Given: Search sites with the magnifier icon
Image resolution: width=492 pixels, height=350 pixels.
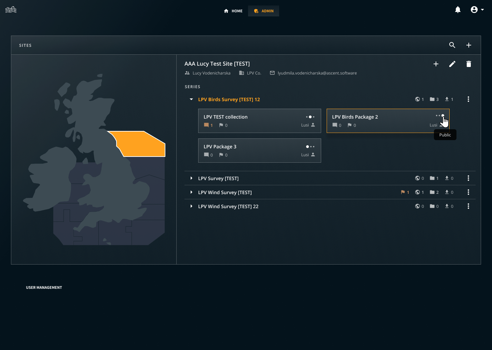Looking at the screenshot, I should pyautogui.click(x=452, y=45).
